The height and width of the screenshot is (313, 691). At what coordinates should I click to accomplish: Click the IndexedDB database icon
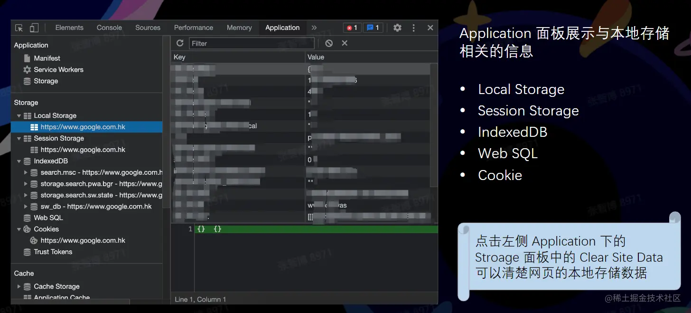point(27,161)
